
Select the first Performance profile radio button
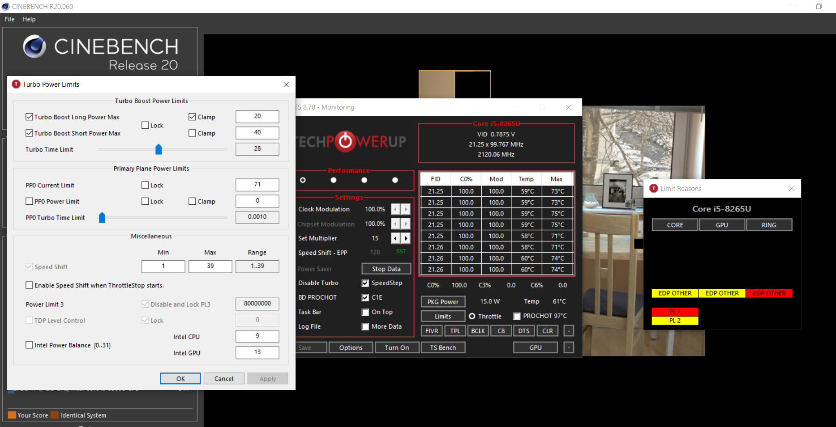(303, 180)
